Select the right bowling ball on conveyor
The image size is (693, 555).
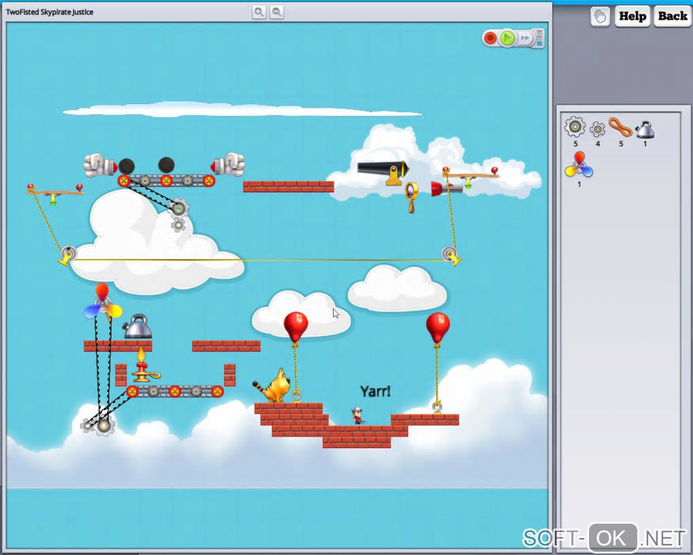click(x=166, y=165)
